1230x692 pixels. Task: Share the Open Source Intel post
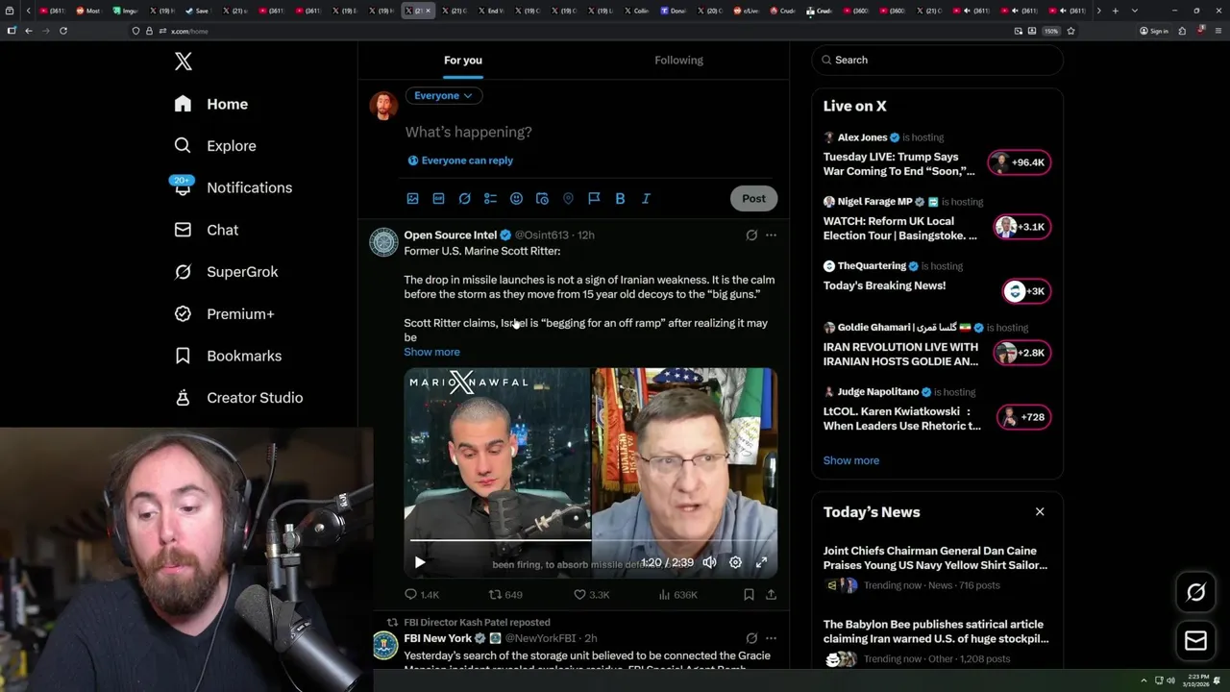tap(771, 595)
